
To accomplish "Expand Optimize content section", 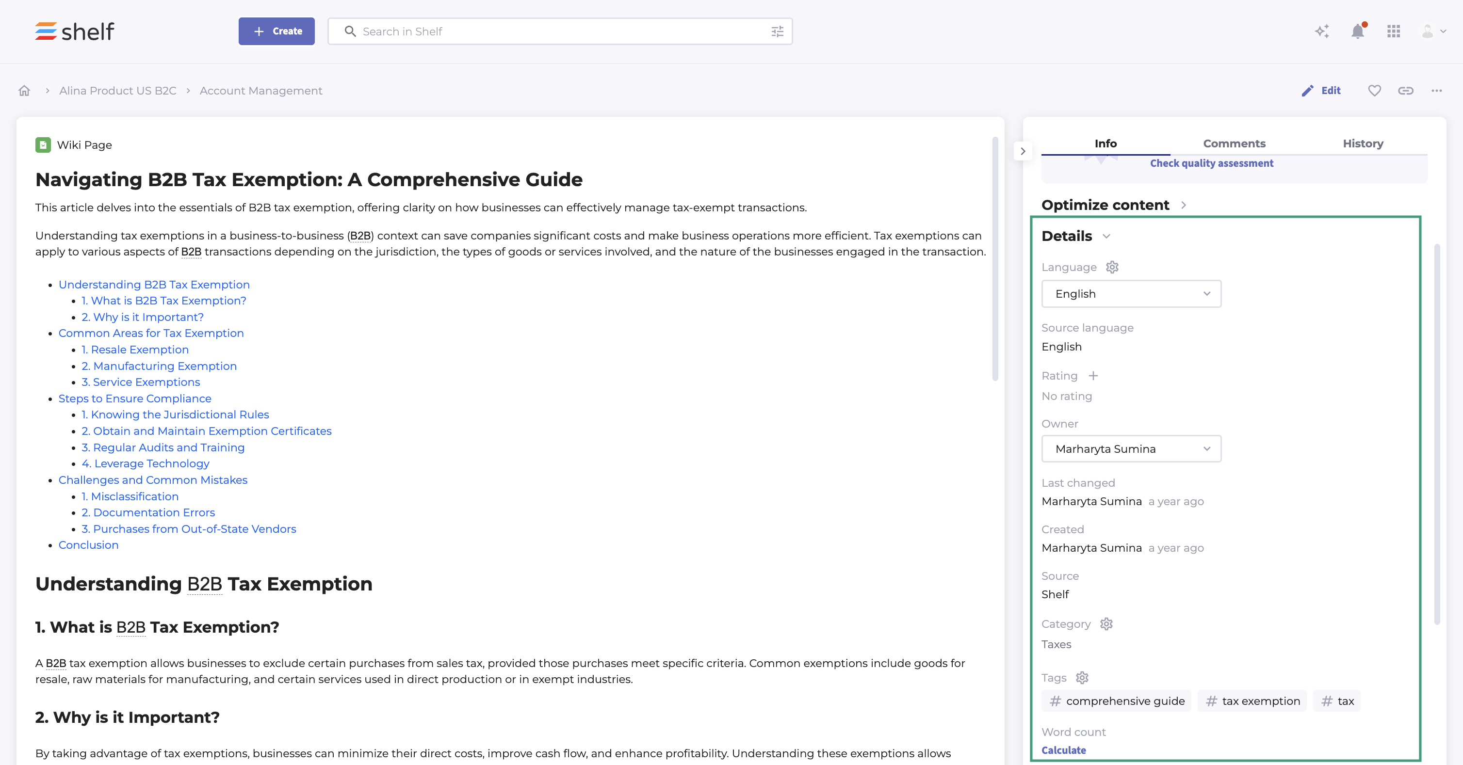I will pyautogui.click(x=1184, y=206).
